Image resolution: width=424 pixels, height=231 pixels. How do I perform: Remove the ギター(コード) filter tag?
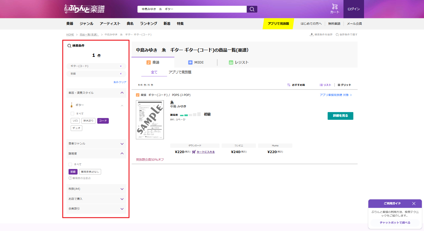(x=121, y=66)
